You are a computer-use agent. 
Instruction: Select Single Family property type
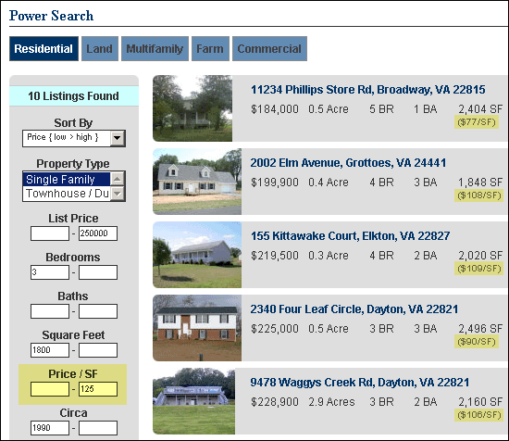coord(67,179)
